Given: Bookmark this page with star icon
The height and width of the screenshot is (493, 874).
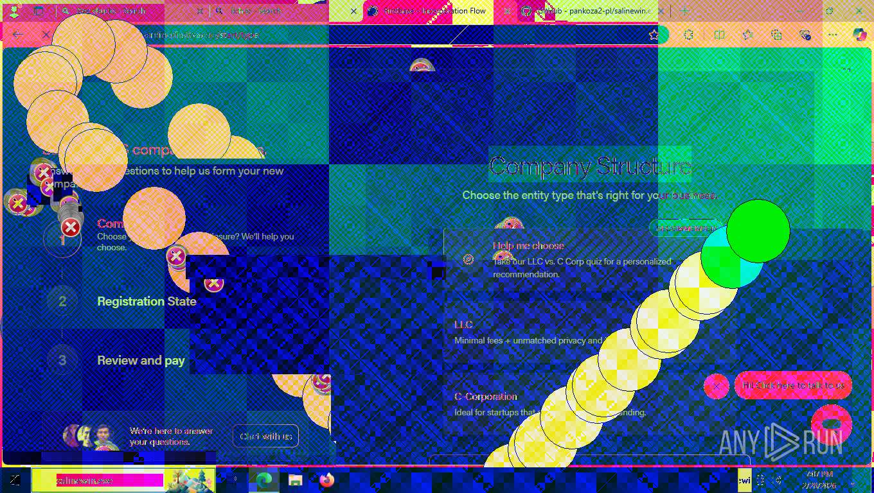Looking at the screenshot, I should [654, 35].
